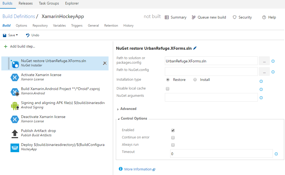Click the NuGet Installer step icon
285x175 pixels.
coord(15,64)
